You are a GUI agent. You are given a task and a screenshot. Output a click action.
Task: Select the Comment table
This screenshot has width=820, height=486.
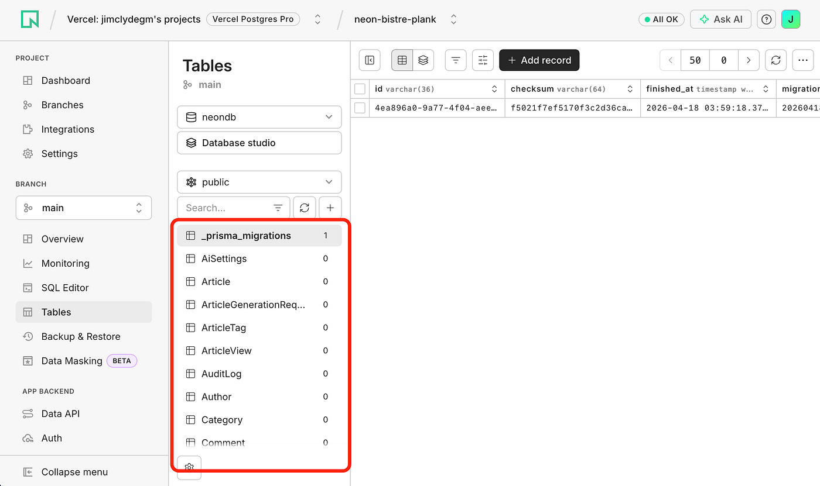point(259,442)
